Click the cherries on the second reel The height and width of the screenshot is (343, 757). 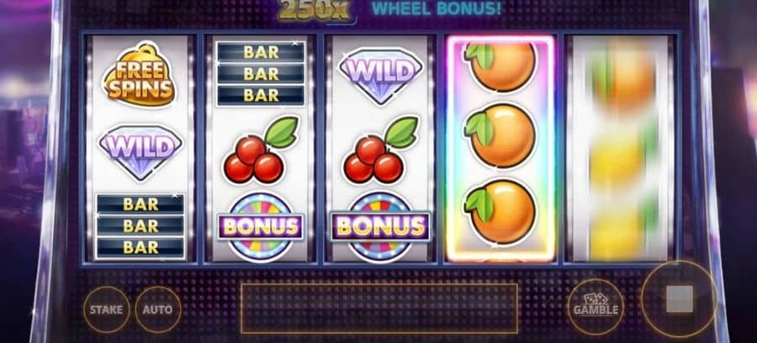pos(262,150)
